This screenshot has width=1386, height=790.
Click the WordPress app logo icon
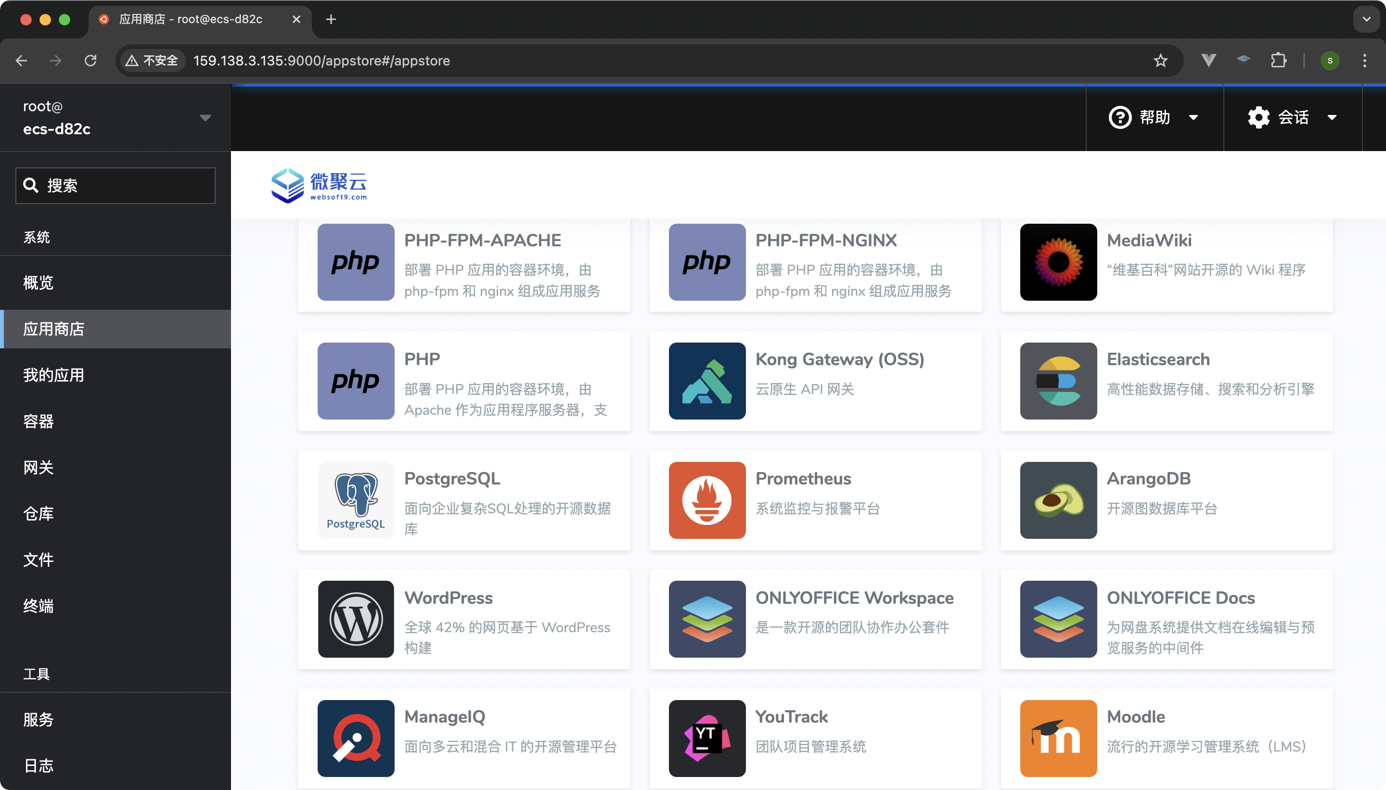356,619
